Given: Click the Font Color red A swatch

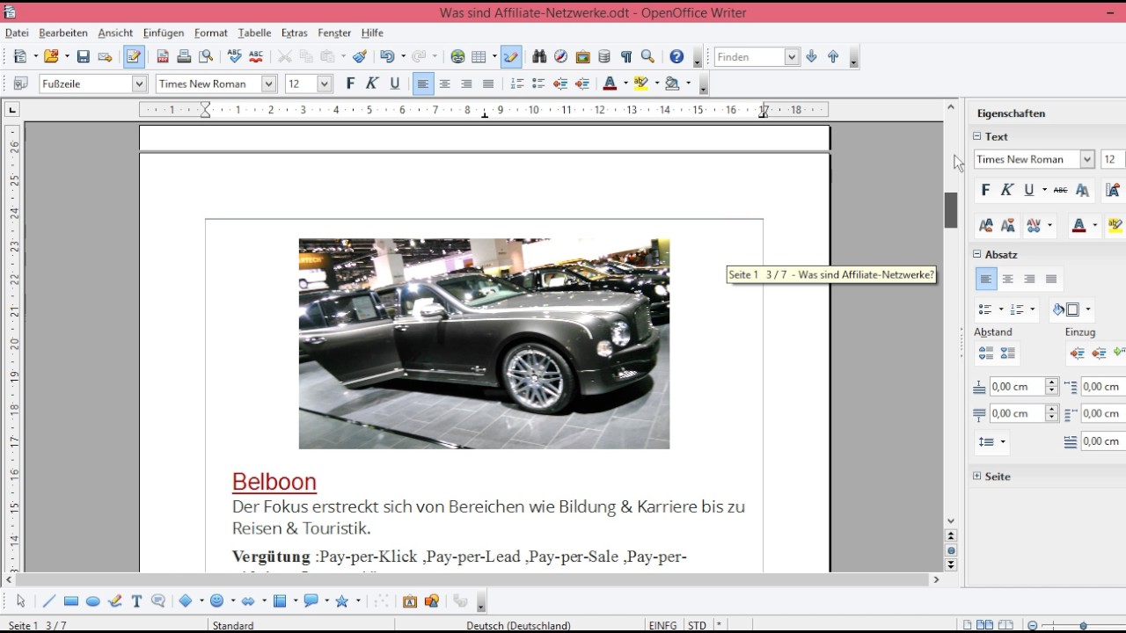Looking at the screenshot, I should pyautogui.click(x=610, y=84).
